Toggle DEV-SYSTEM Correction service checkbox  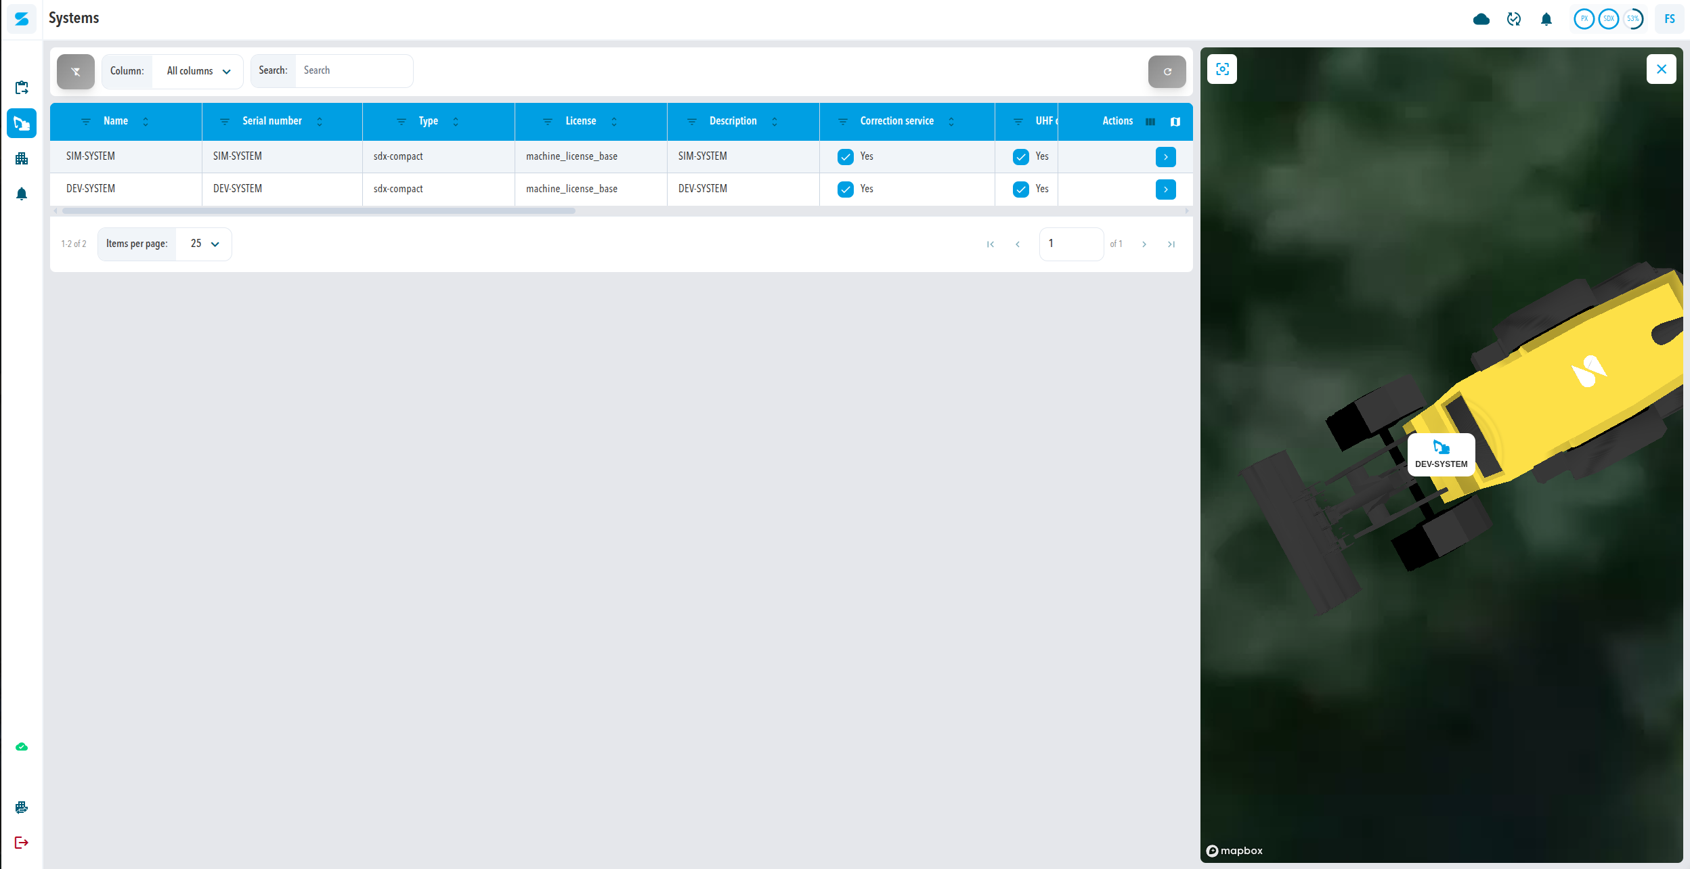pos(846,190)
